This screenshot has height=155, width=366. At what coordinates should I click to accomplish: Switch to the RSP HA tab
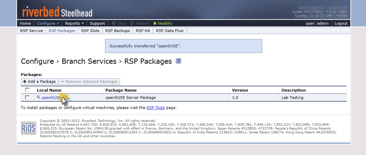coord(143,31)
